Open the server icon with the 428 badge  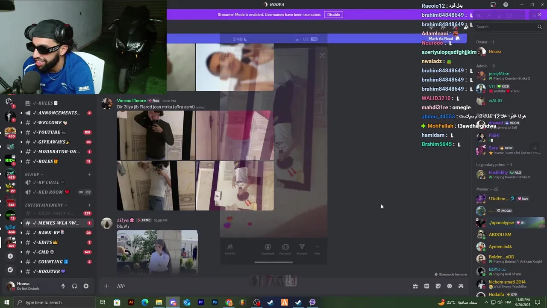point(10,174)
